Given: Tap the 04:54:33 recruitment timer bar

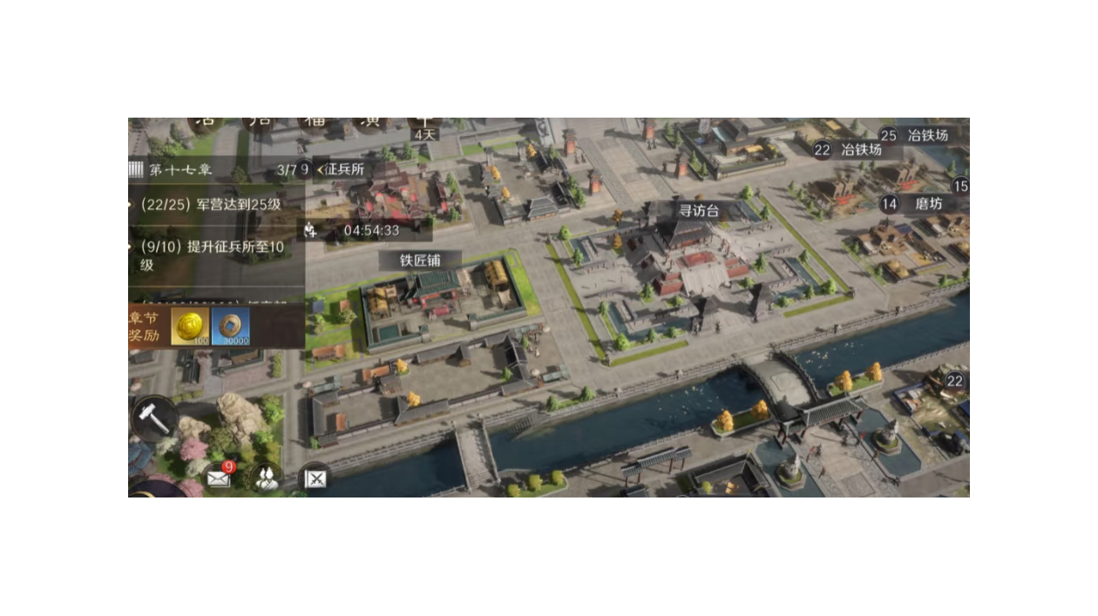Looking at the screenshot, I should (x=371, y=231).
